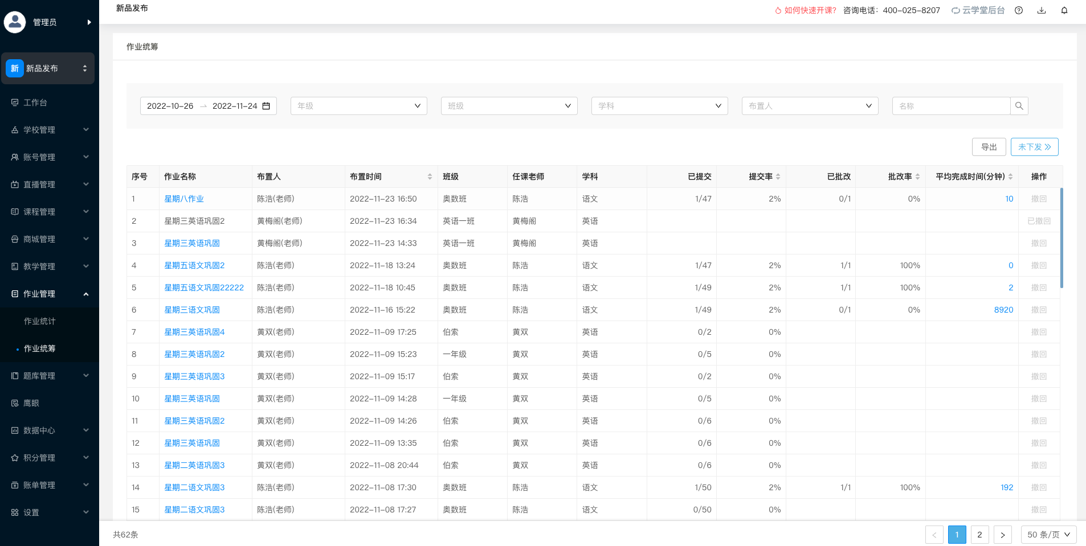The image size is (1086, 546).
Task: Click the blue 新 badge icon
Action: click(15, 68)
